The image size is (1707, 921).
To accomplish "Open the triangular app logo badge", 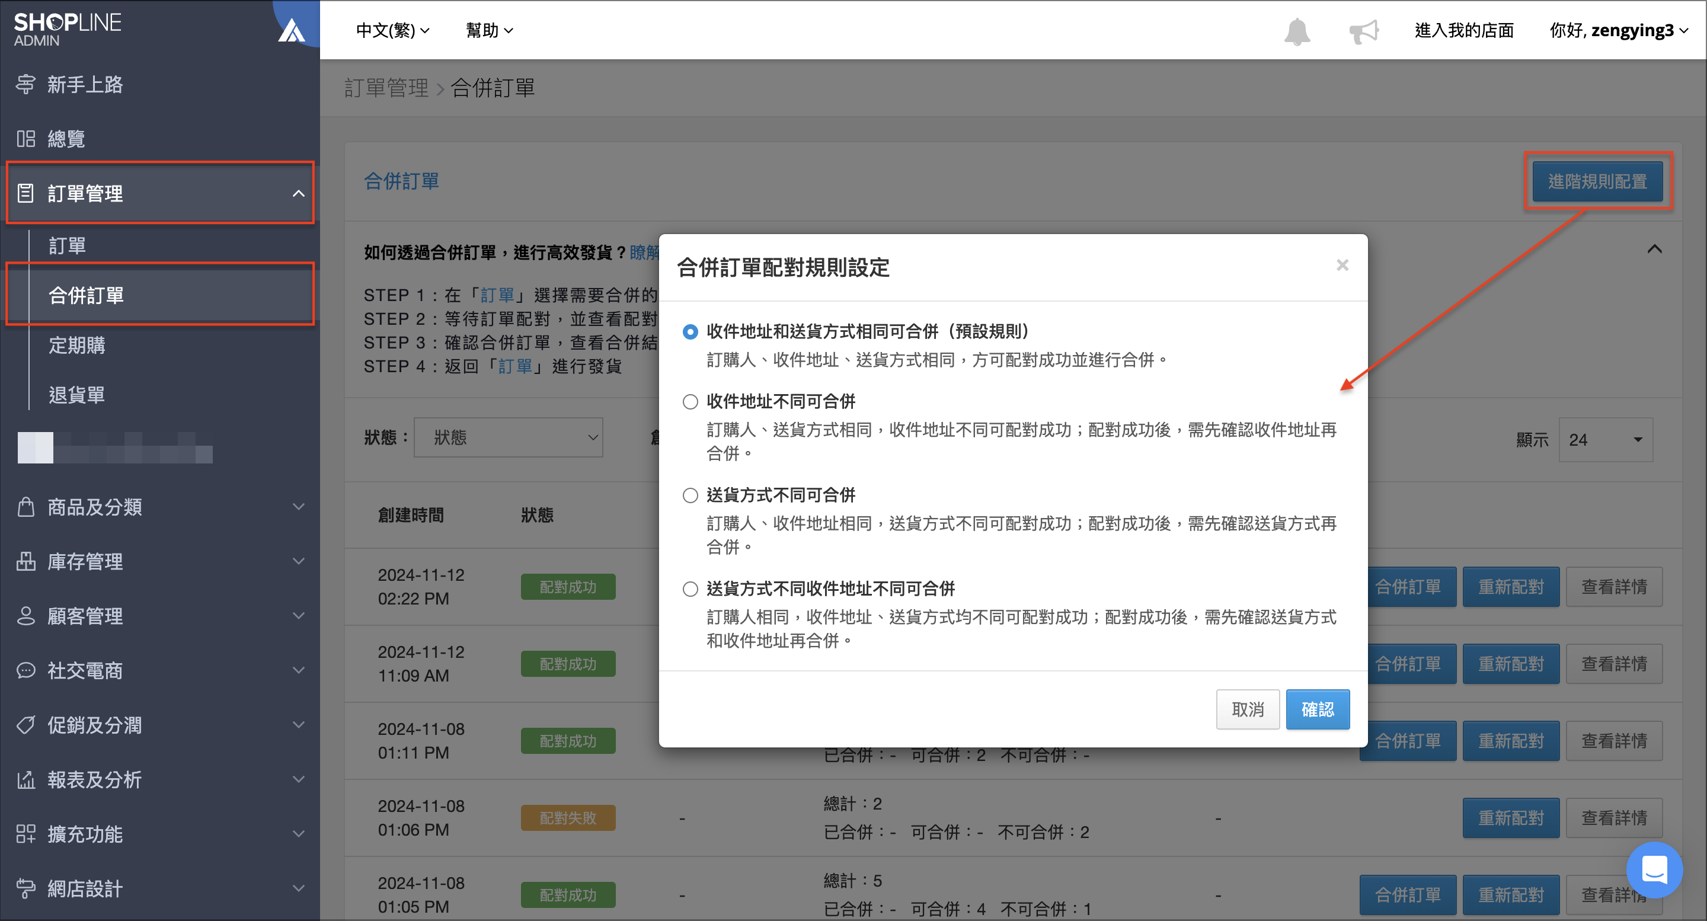I will [x=292, y=30].
